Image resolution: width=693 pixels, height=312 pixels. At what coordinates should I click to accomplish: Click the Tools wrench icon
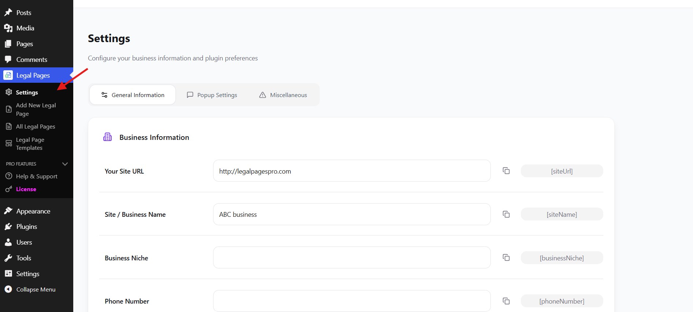tap(8, 258)
